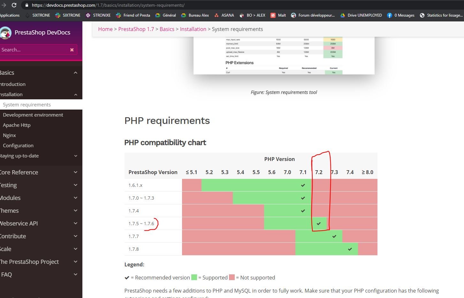The image size is (464, 298).
Task: Open the Malt bookmark
Action: tap(278, 15)
